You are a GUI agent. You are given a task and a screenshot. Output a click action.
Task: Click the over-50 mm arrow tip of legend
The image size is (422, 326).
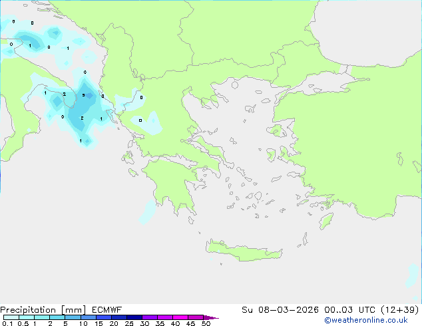(211, 317)
